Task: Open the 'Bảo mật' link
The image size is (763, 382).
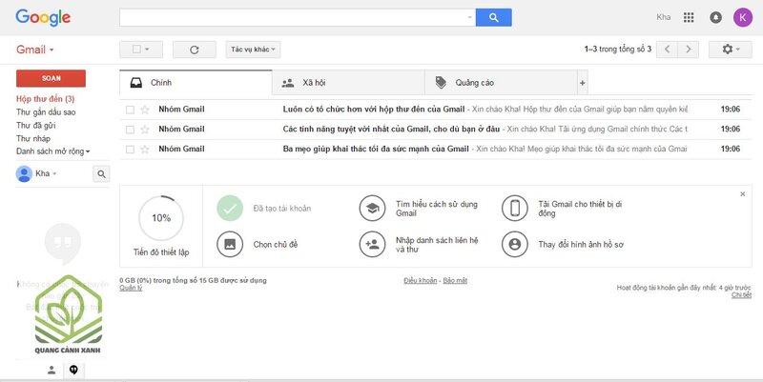Action: pos(455,280)
